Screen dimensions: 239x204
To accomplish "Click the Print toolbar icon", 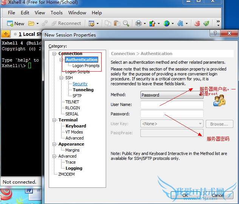I will point(138,23).
